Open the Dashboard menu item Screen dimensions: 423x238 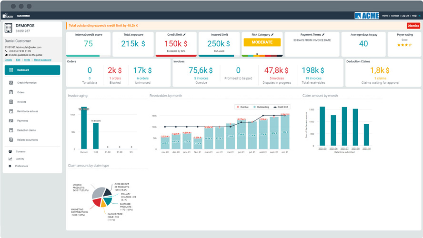point(32,70)
